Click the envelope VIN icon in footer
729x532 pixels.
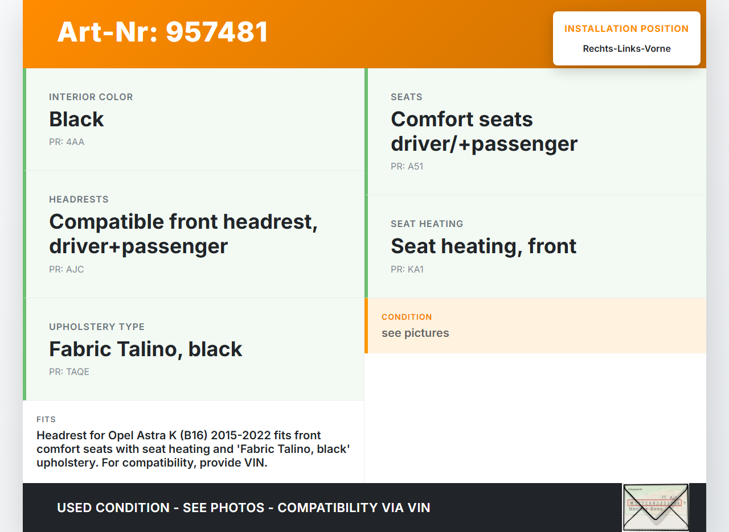656,507
